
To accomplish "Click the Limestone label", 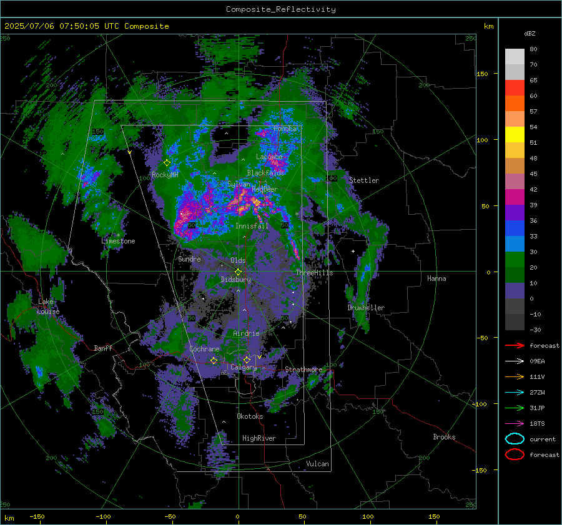I will 118,241.
